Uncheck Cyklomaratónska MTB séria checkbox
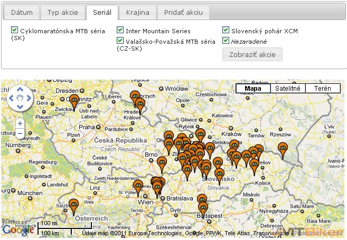The width and height of the screenshot is (347, 240). [x=14, y=31]
